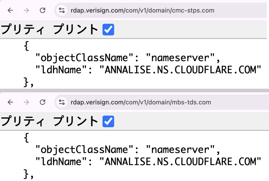Image resolution: width=269 pixels, height=181 pixels.
Task: Reload the mbs-tds.com RDAP page
Action: tap(42, 102)
